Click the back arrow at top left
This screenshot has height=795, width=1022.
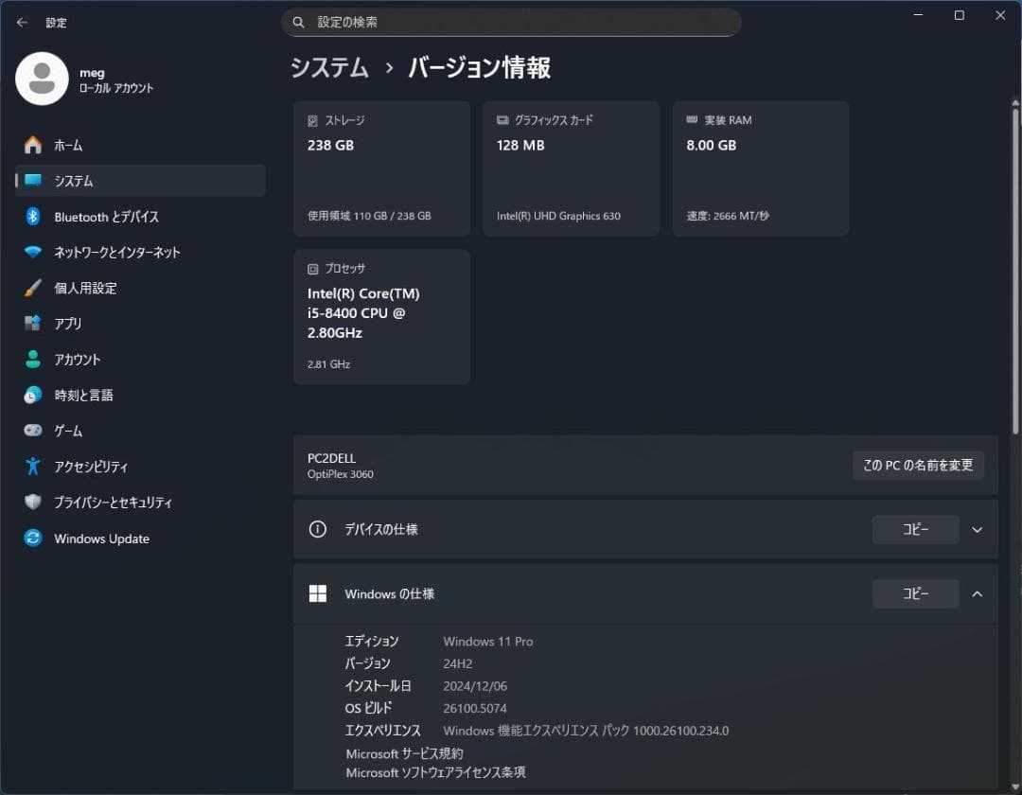point(22,22)
